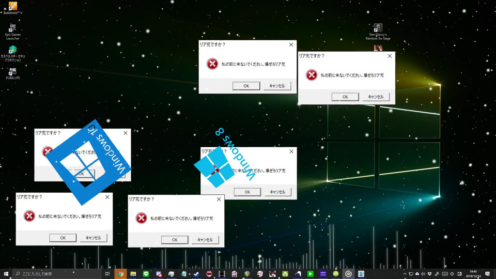Screen dimensions: 496x279
Task: Select Tom Clancy's Rainbow Six Siege icon
Action: [378, 32]
